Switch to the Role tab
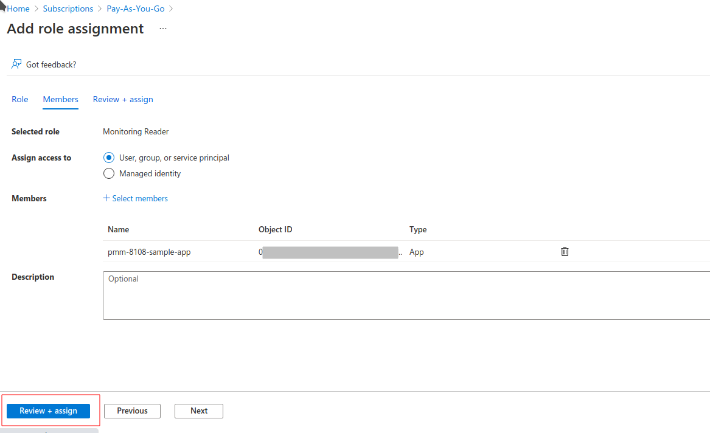This screenshot has height=433, width=710. [x=20, y=99]
